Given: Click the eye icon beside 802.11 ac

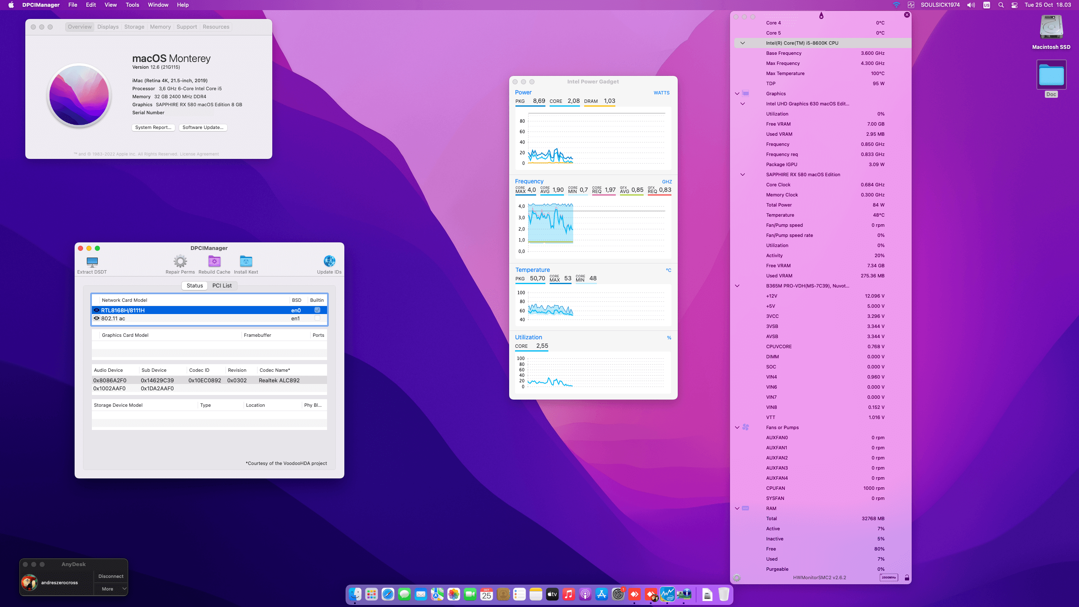Looking at the screenshot, I should pos(97,318).
